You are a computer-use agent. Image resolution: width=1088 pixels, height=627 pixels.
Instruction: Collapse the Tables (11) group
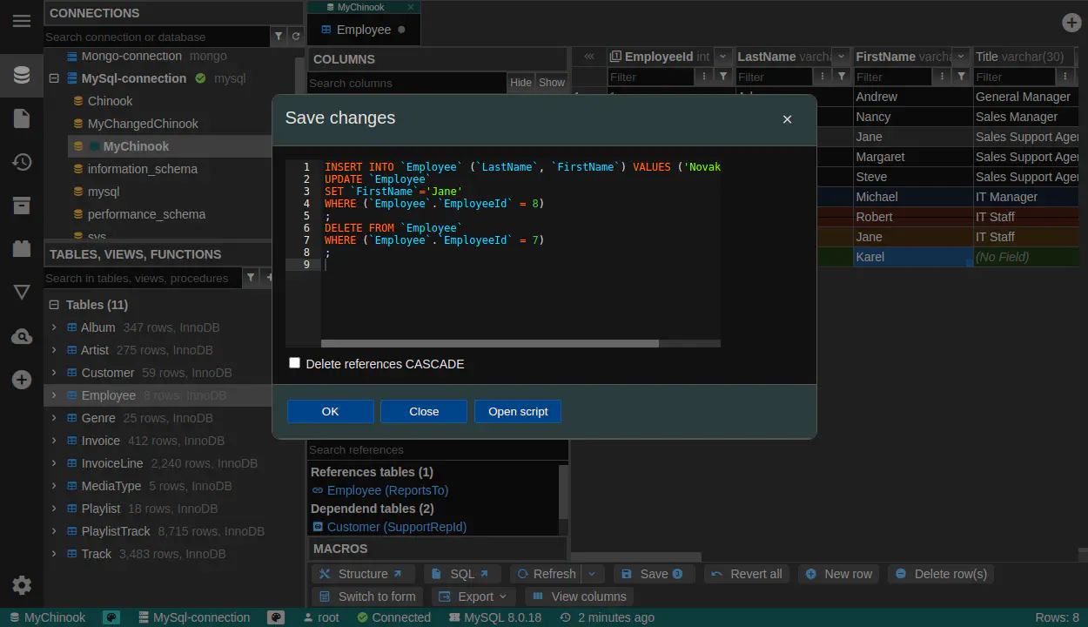(x=54, y=305)
